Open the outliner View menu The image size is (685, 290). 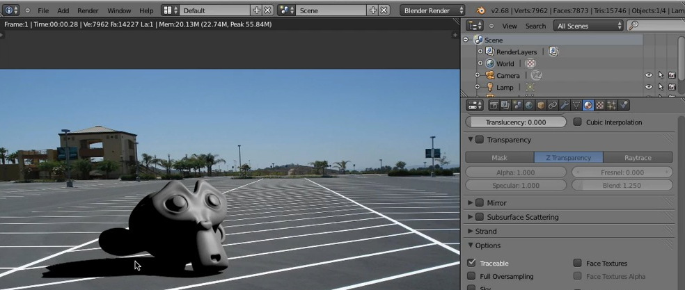pos(510,26)
